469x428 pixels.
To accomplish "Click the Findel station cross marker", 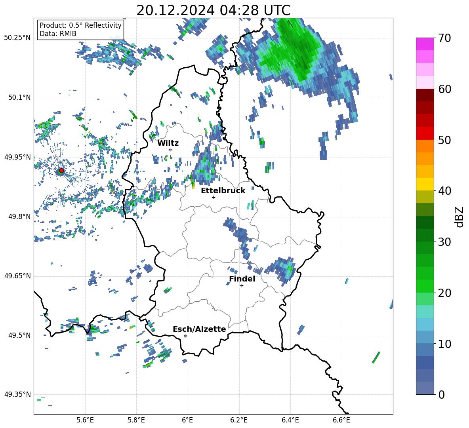I will click(242, 286).
